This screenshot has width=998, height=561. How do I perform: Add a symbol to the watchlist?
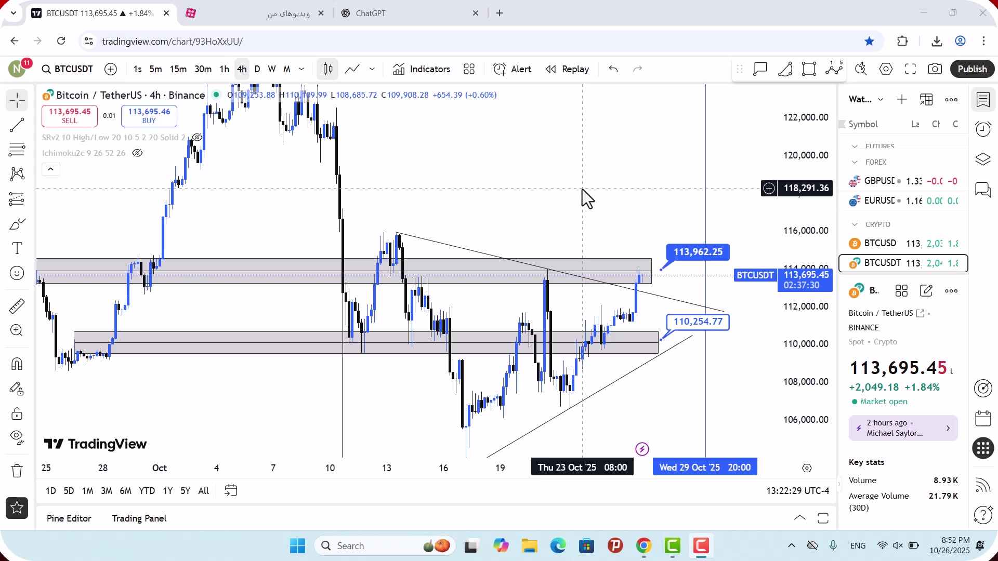pyautogui.click(x=902, y=99)
